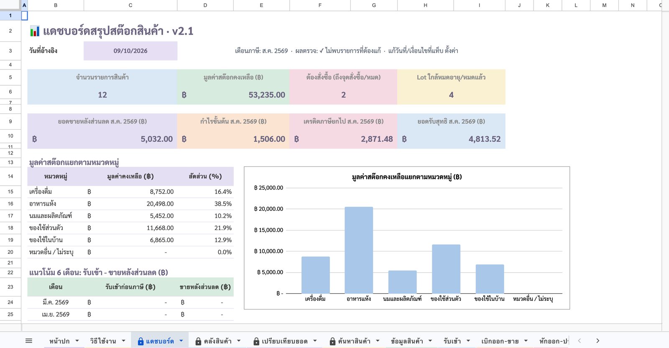Open dropdown arrow for เบิกออก-ขาย sheet tab
Screen dimensions: 669x348
click(x=526, y=341)
